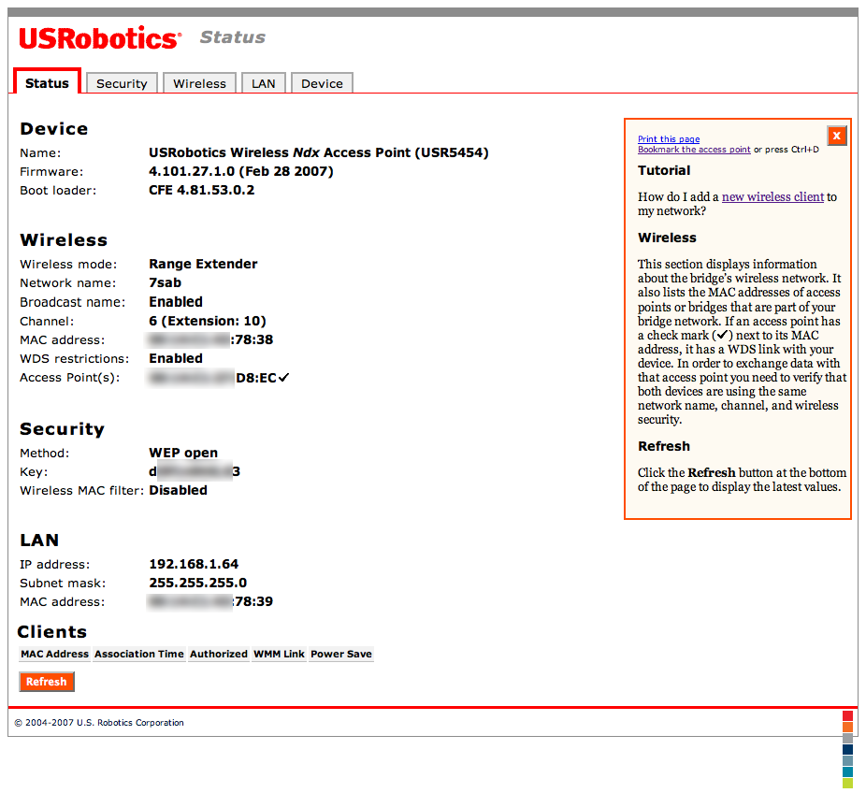Click the 'Bookmark the access point' link
866x793 pixels.
(694, 149)
